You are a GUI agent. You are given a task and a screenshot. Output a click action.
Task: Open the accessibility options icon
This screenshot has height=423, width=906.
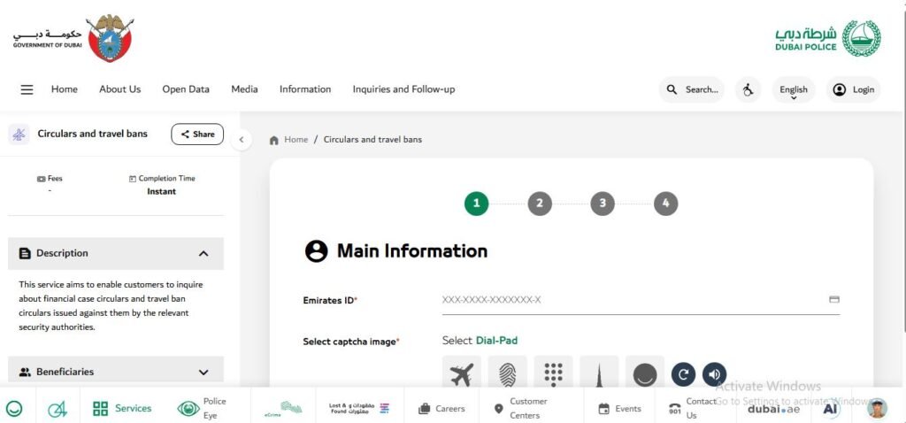(x=749, y=89)
